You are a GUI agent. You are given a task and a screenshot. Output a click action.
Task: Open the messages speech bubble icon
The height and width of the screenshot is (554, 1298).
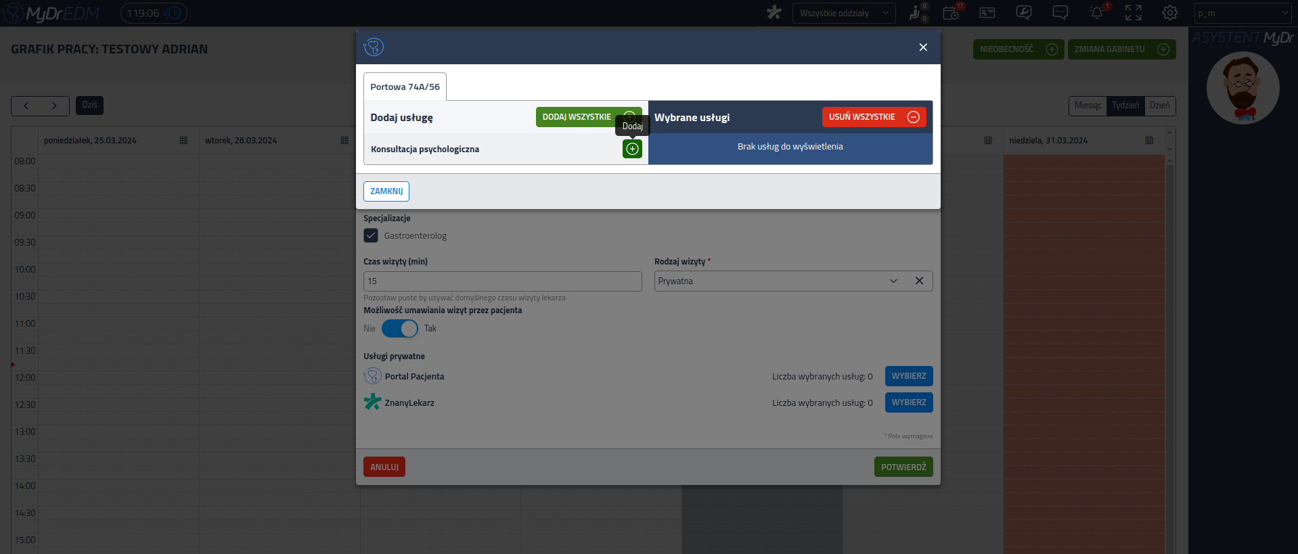[x=1060, y=13]
